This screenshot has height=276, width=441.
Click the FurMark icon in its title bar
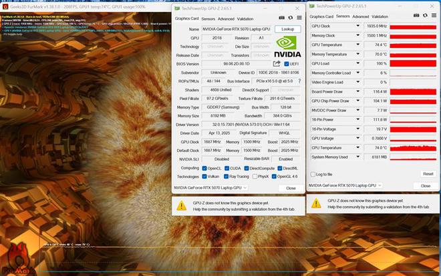coord(5,3)
